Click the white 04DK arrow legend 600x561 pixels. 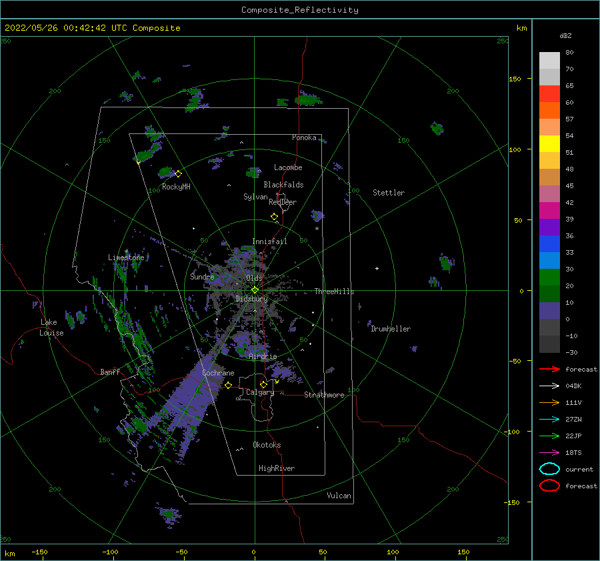(x=549, y=386)
